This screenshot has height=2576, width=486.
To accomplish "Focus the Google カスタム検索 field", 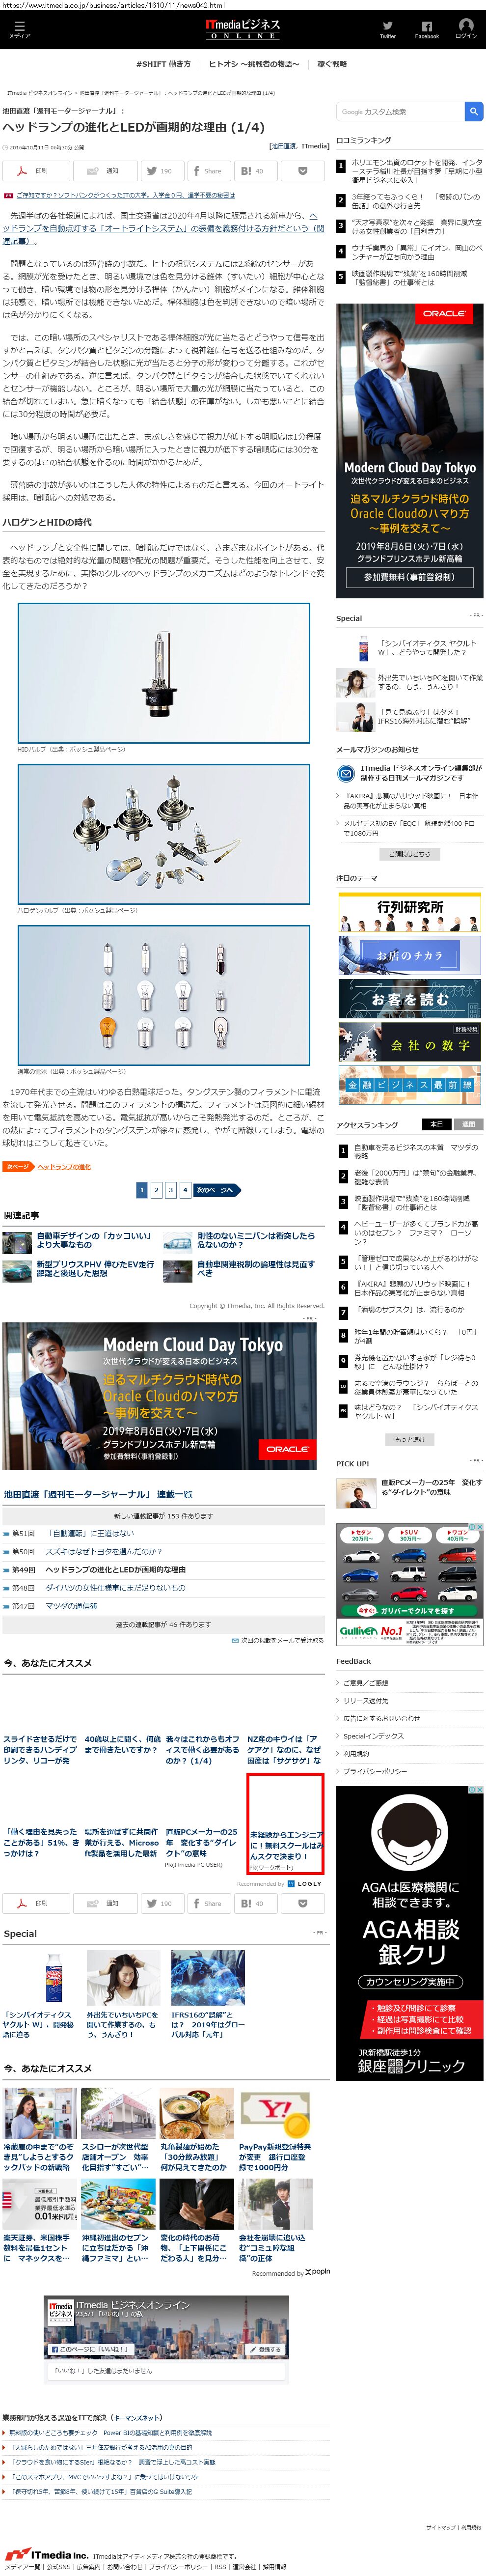I will tap(400, 111).
